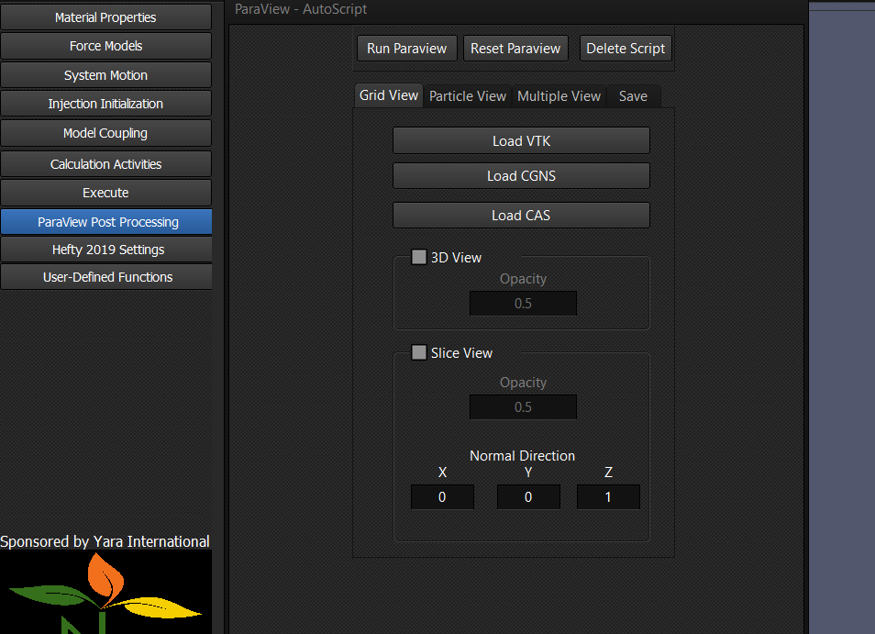Click Load CAS button
This screenshot has width=875, height=634.
(521, 215)
